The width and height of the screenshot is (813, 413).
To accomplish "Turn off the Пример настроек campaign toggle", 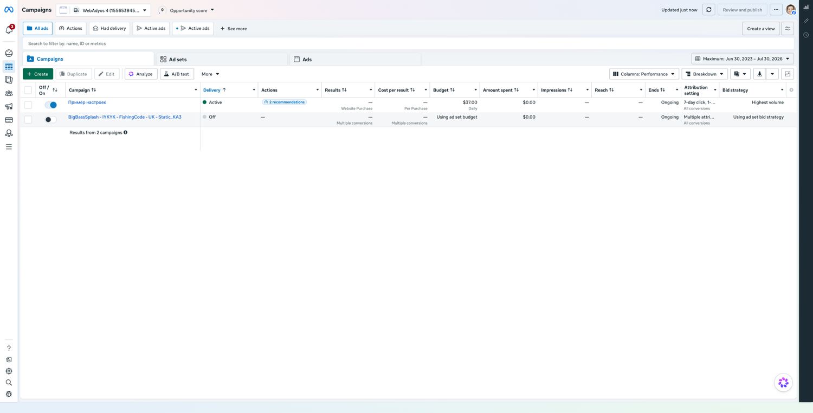I will (50, 105).
